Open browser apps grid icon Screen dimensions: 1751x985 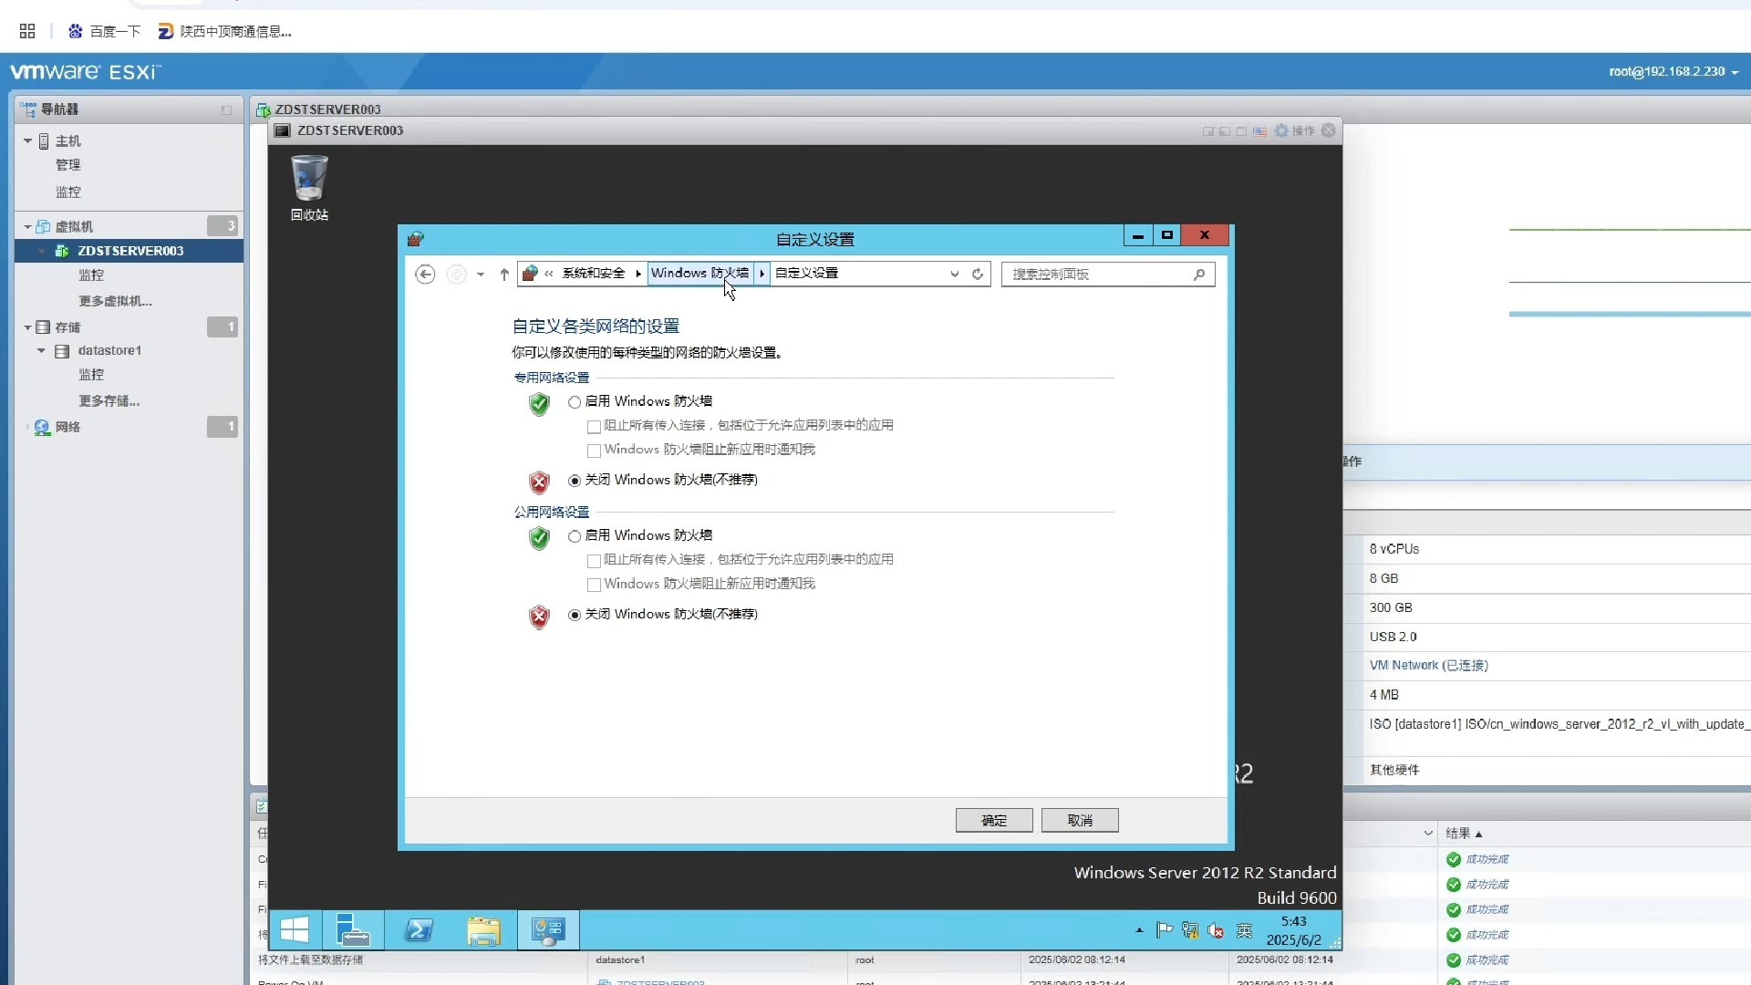coord(27,31)
